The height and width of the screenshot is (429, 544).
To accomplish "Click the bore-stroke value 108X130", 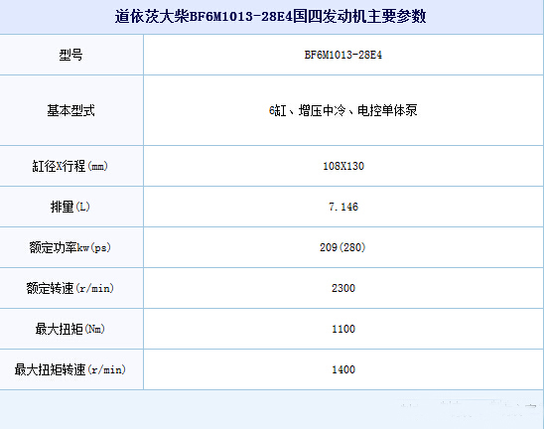I will point(343,166).
